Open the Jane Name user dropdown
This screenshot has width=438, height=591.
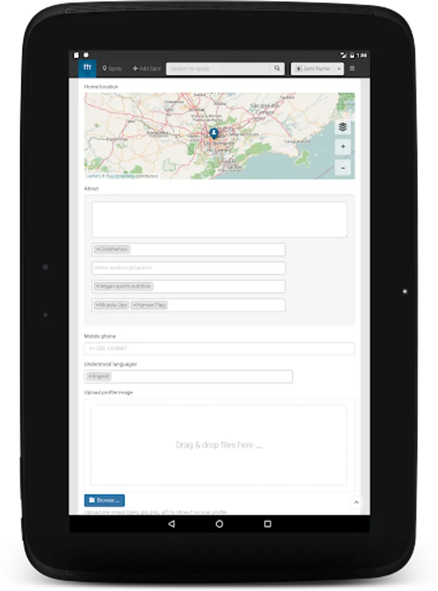[317, 68]
